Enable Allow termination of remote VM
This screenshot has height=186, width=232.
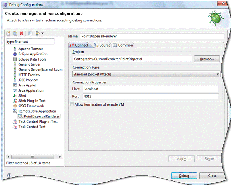[72, 104]
